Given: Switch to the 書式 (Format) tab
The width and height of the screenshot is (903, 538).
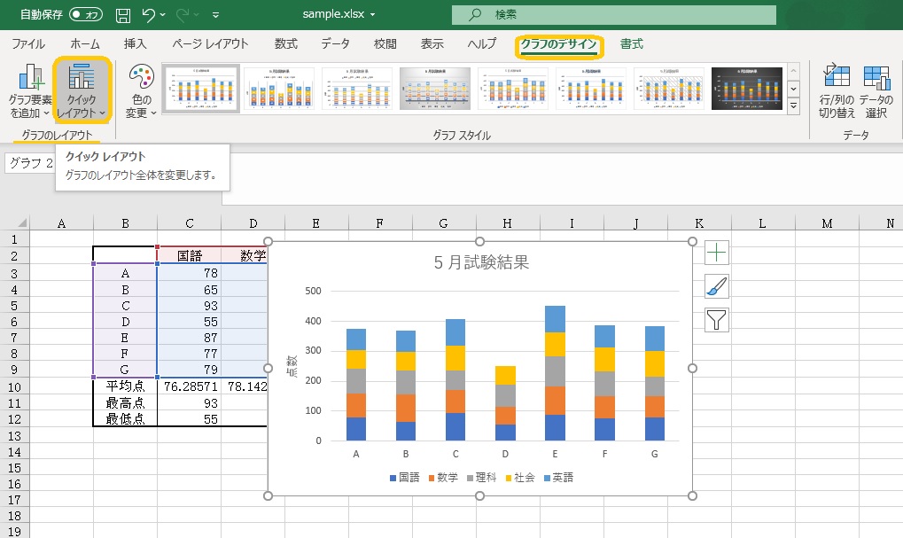Looking at the screenshot, I should click(632, 44).
